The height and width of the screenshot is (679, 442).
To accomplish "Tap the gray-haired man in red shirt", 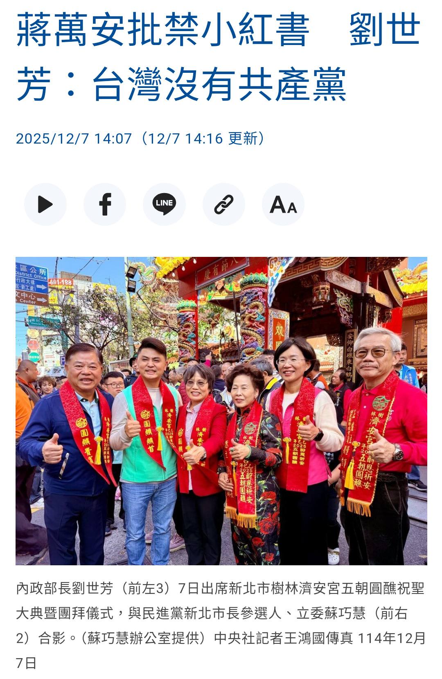I will pos(383,446).
